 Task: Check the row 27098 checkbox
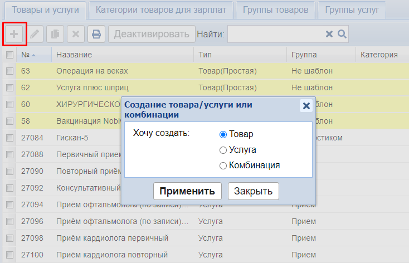point(9,238)
